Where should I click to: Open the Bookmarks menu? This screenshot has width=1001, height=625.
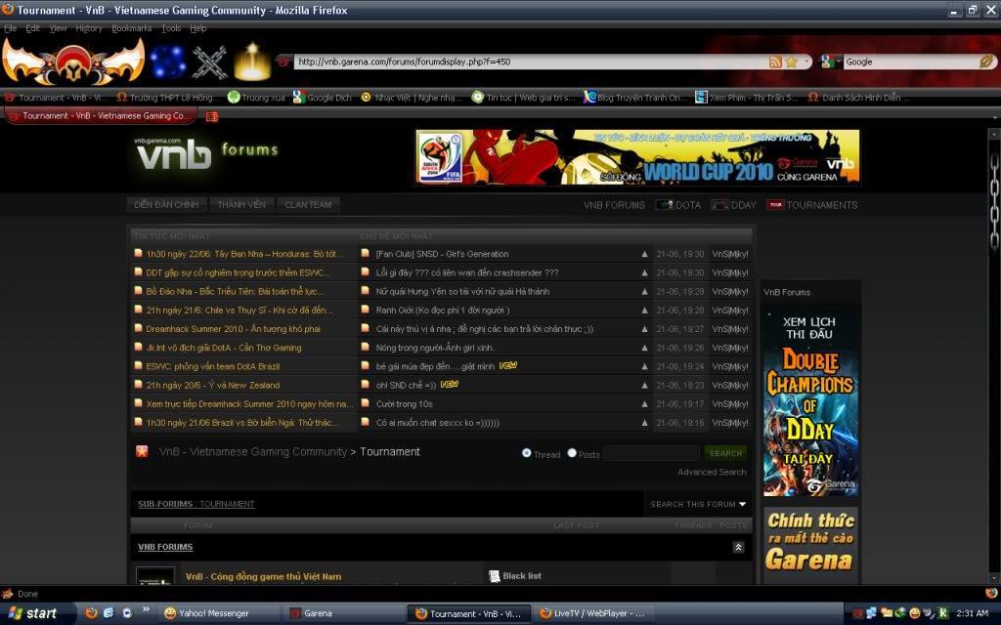pyautogui.click(x=132, y=28)
